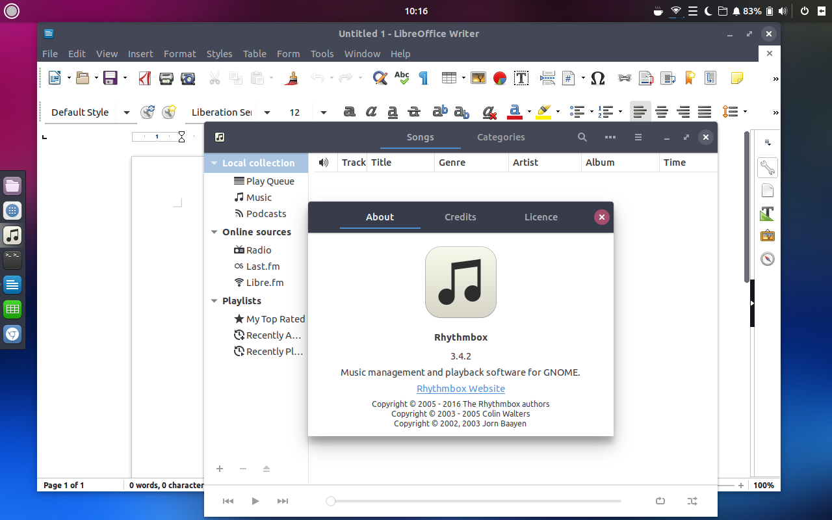The width and height of the screenshot is (832, 520).
Task: Toggle bold formatting in Writer
Action: pos(349,112)
